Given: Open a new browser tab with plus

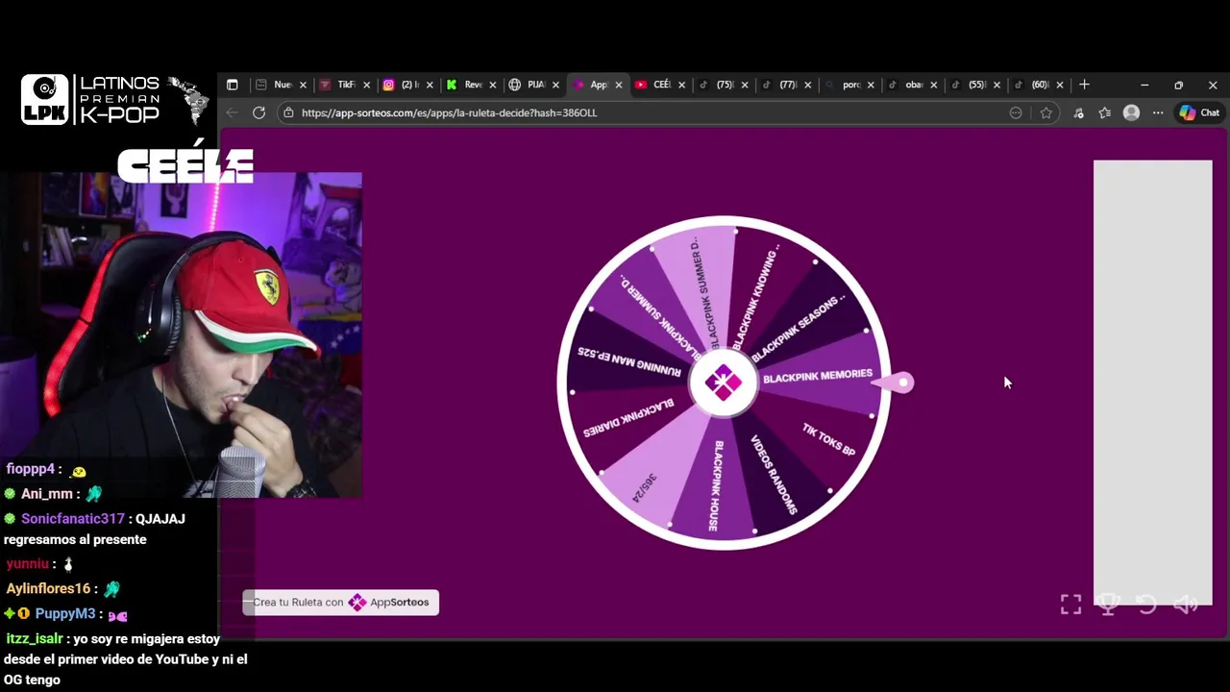Looking at the screenshot, I should coord(1084,85).
